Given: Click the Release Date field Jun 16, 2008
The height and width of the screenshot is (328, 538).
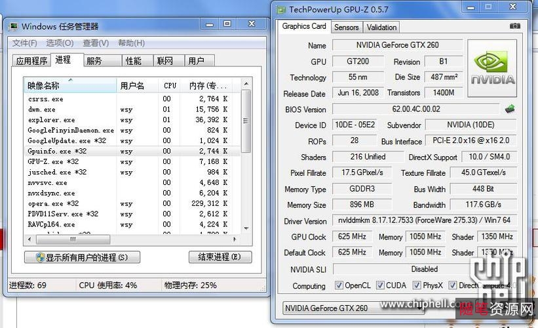Looking at the screenshot, I should pyautogui.click(x=358, y=92).
